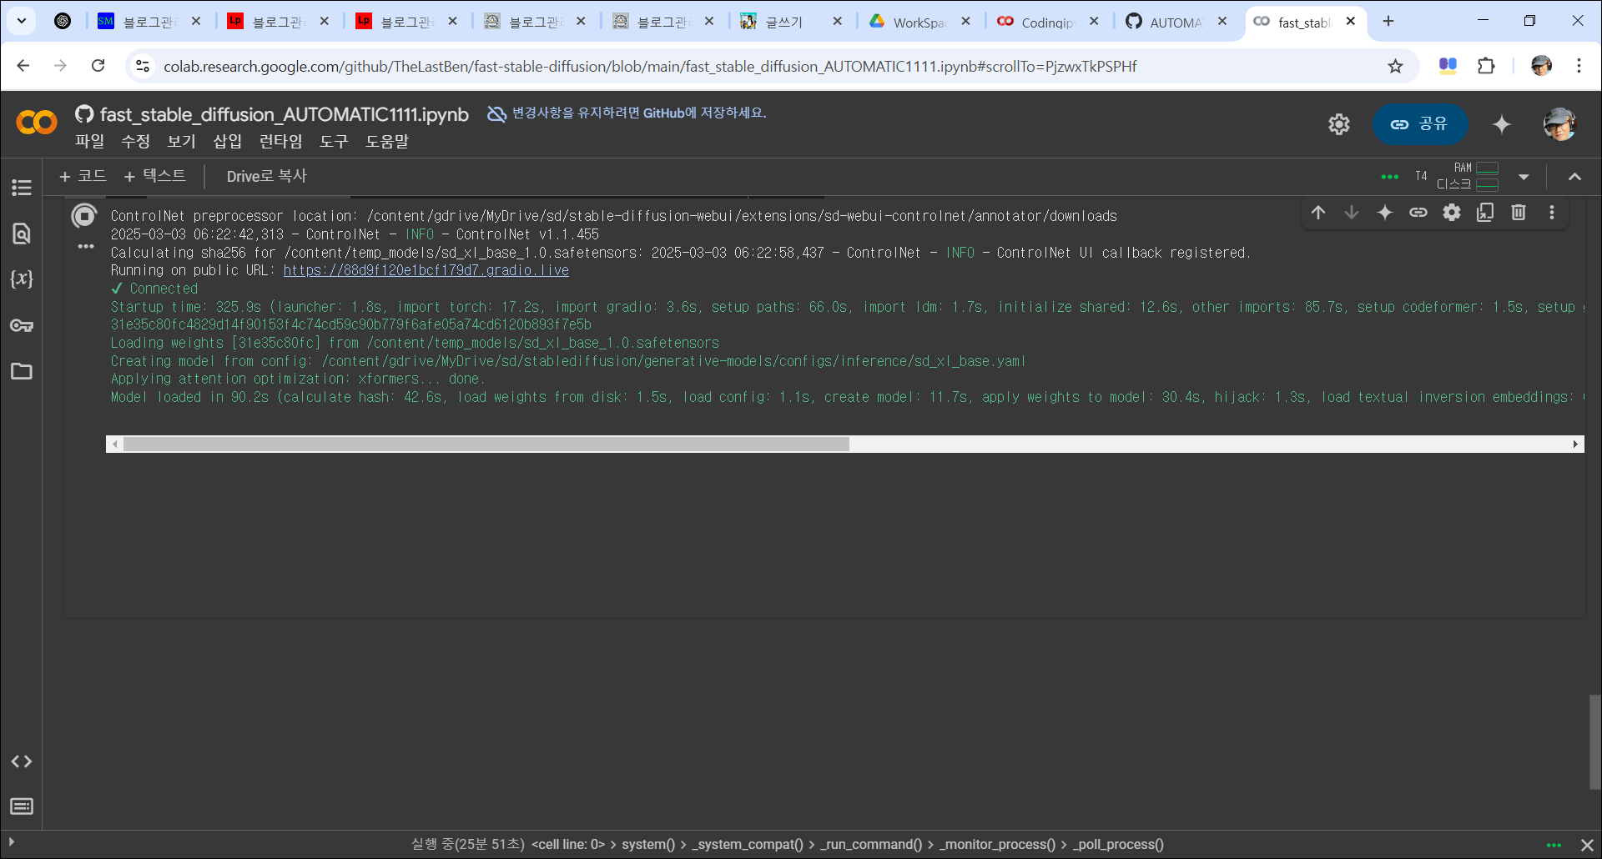Stop the running cell execution
The height and width of the screenshot is (859, 1602).
point(84,216)
